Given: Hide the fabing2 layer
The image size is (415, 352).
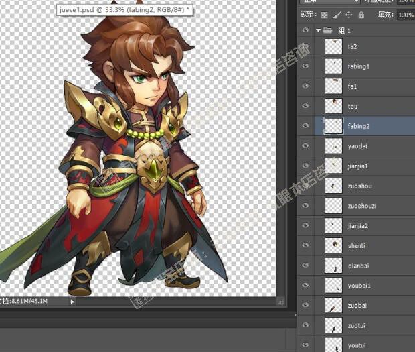Looking at the screenshot, I should (305, 125).
